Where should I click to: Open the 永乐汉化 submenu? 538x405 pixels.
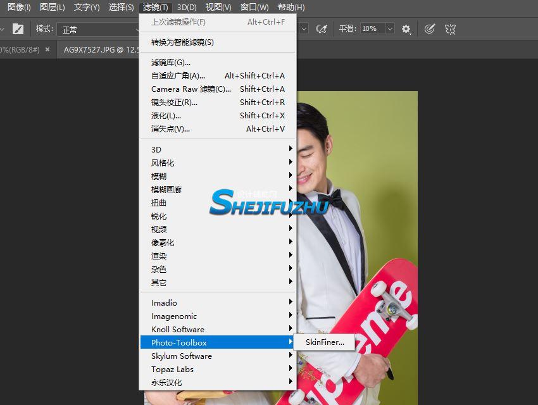click(218, 382)
